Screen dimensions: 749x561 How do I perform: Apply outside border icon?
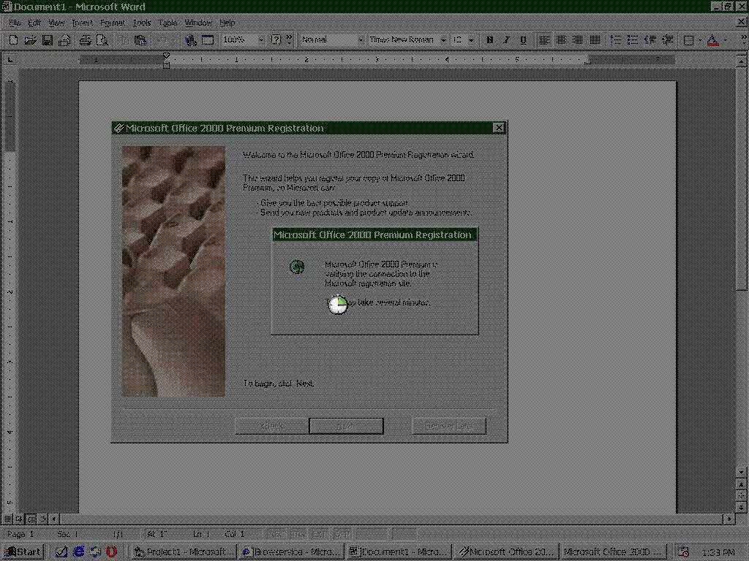tap(688, 40)
